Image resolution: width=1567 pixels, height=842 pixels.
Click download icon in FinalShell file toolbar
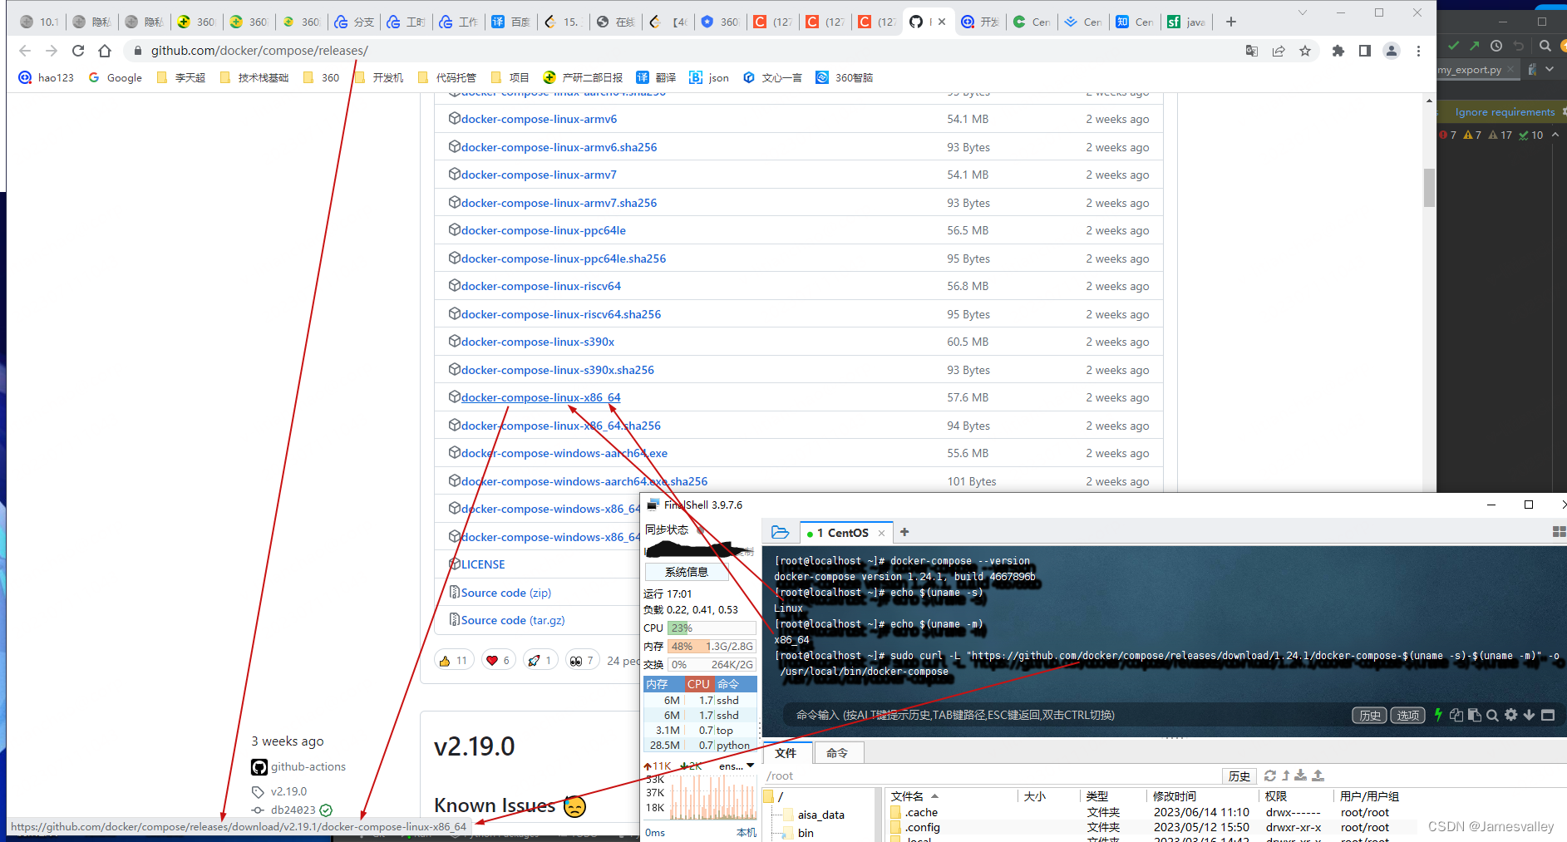coord(1301,776)
